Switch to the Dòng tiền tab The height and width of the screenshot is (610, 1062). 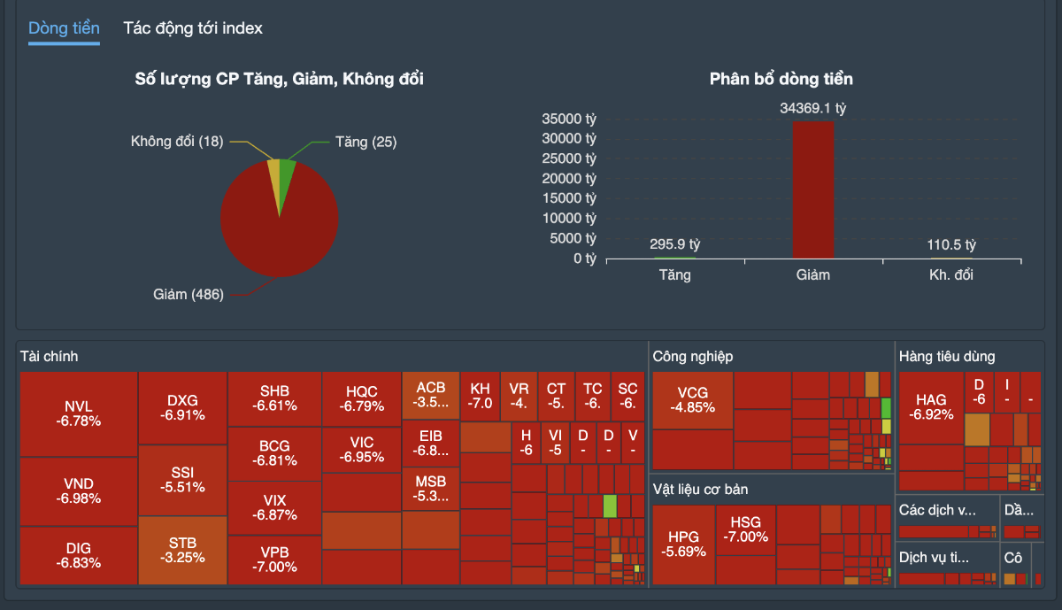coord(64,28)
